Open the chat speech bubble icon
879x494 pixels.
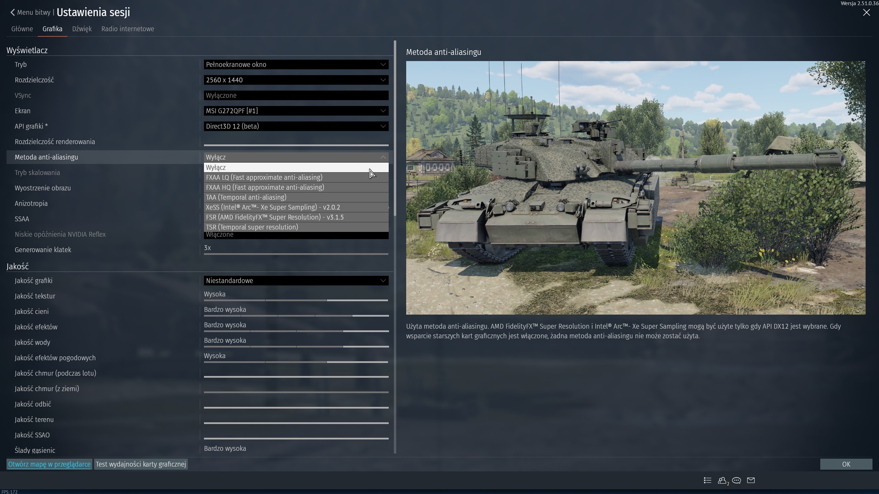[x=737, y=480]
